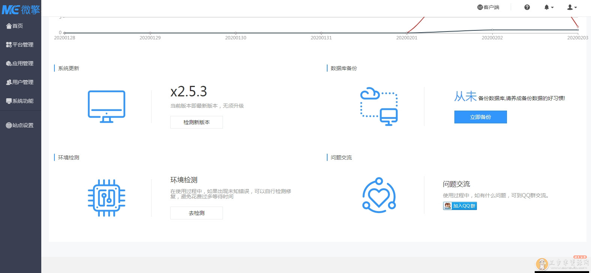Click the 检测新版本 button

(x=196, y=122)
